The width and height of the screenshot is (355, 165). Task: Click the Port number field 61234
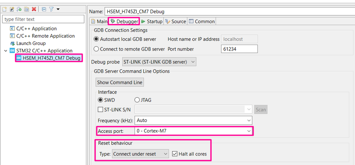tap(239, 49)
